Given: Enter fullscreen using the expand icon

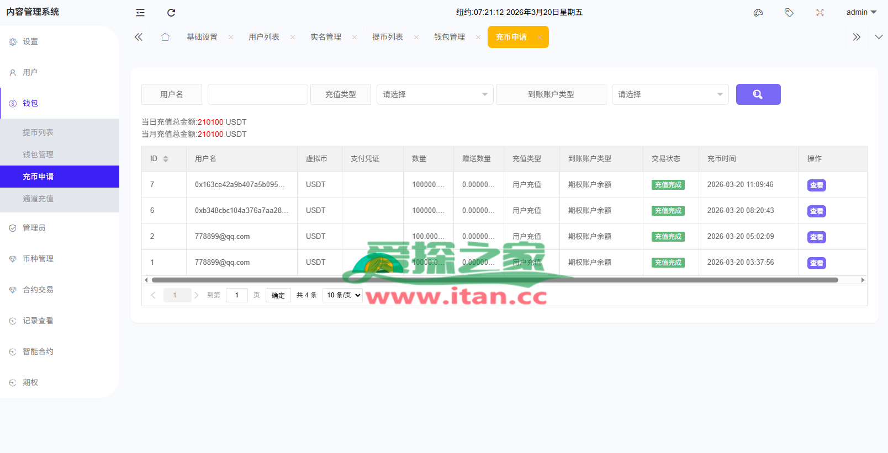Looking at the screenshot, I should (x=820, y=13).
